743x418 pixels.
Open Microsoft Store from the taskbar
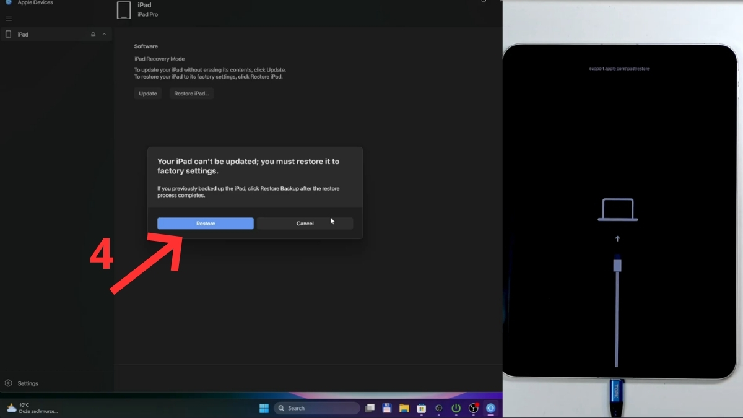[422, 408]
